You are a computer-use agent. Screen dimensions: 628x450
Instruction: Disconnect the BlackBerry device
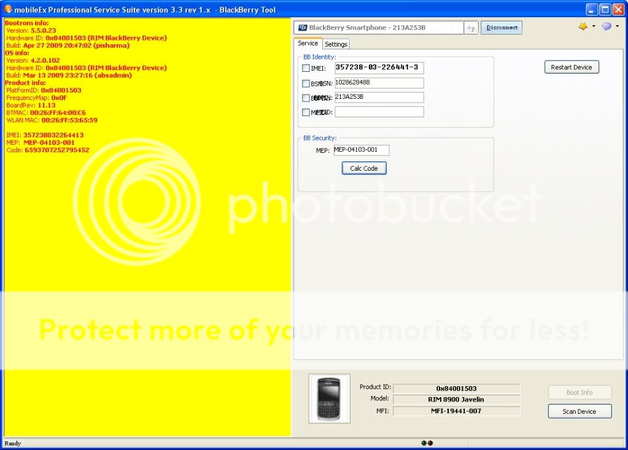tap(502, 28)
